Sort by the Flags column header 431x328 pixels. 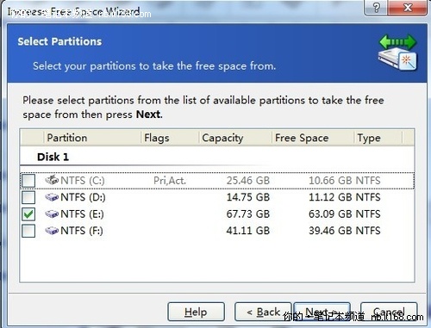pos(170,138)
